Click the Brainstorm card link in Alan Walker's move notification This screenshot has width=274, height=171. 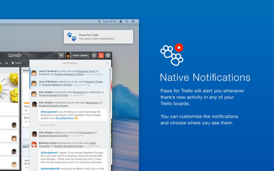tap(79, 92)
